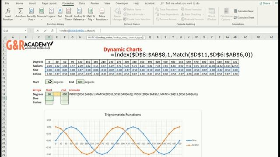Click the Select All corner triangle
The width and height of the screenshot is (280, 157).
(4, 37)
